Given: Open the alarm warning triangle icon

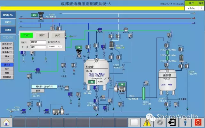Looking at the screenshot, I should click(147, 122).
